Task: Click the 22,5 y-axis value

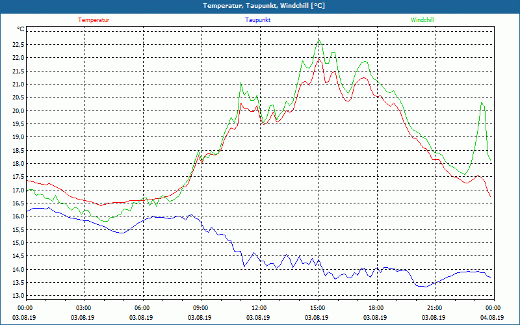Action: [19, 44]
